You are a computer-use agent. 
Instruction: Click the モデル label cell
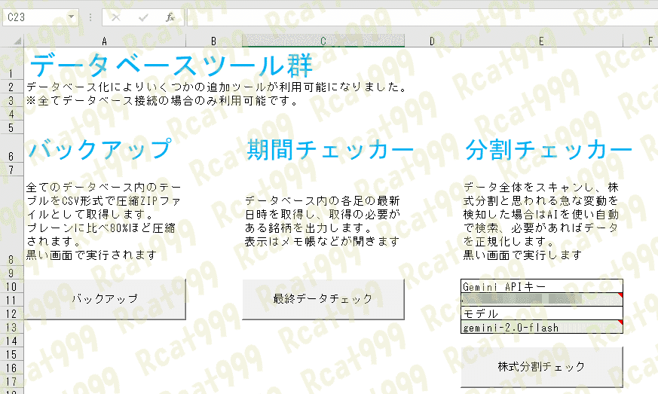coord(541,314)
